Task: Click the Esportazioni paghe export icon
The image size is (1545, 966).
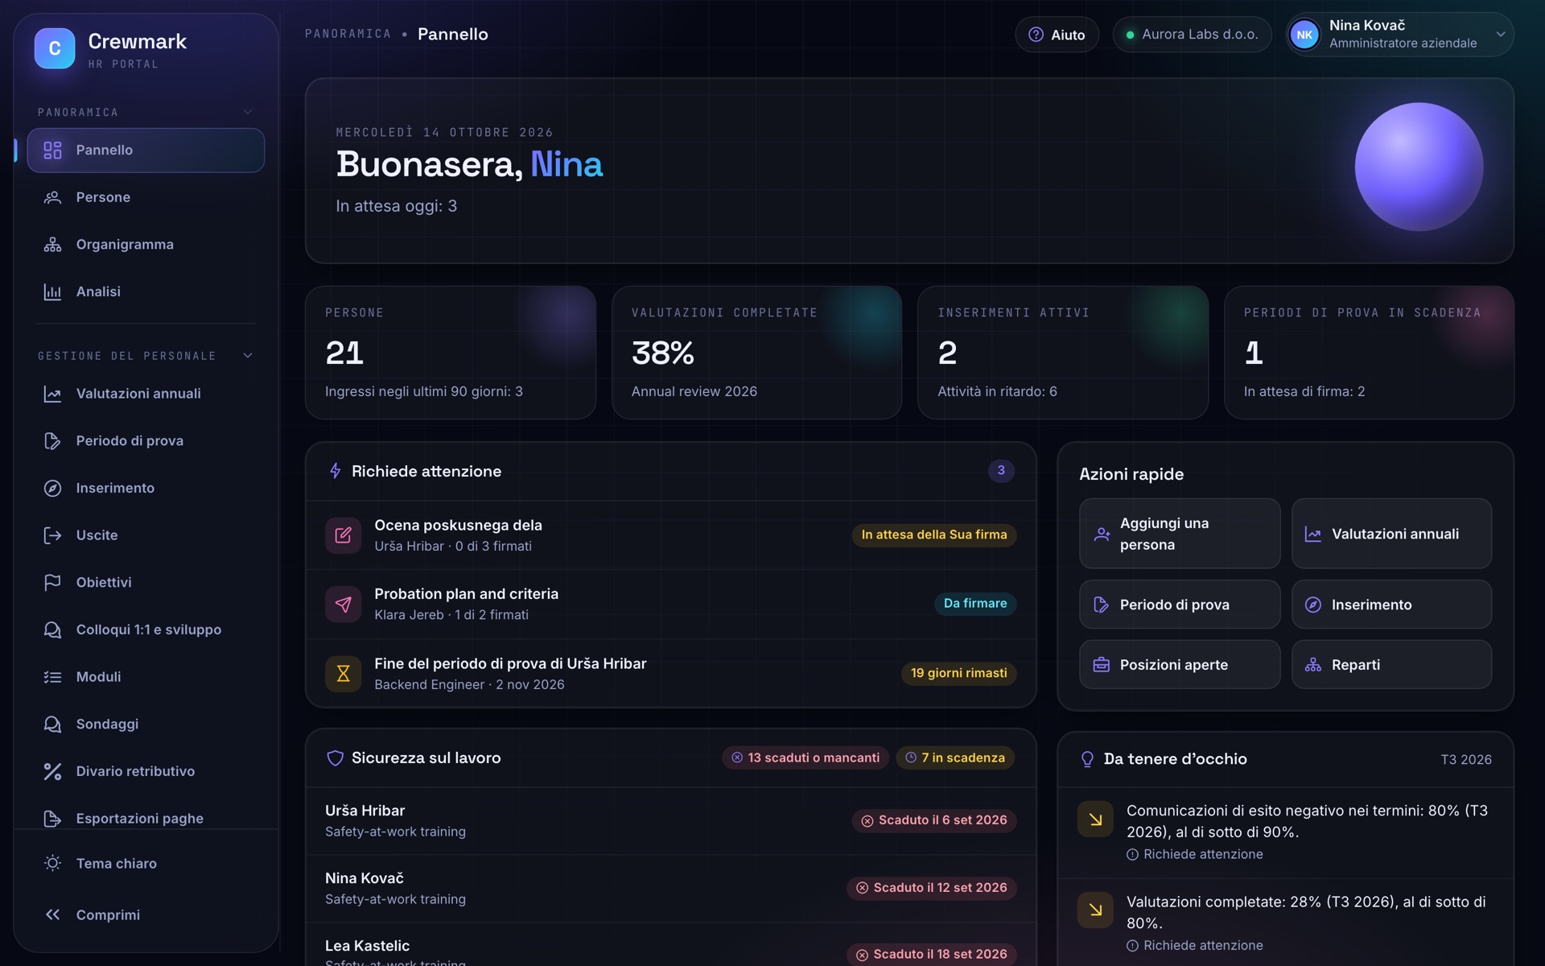Action: pyautogui.click(x=52, y=819)
